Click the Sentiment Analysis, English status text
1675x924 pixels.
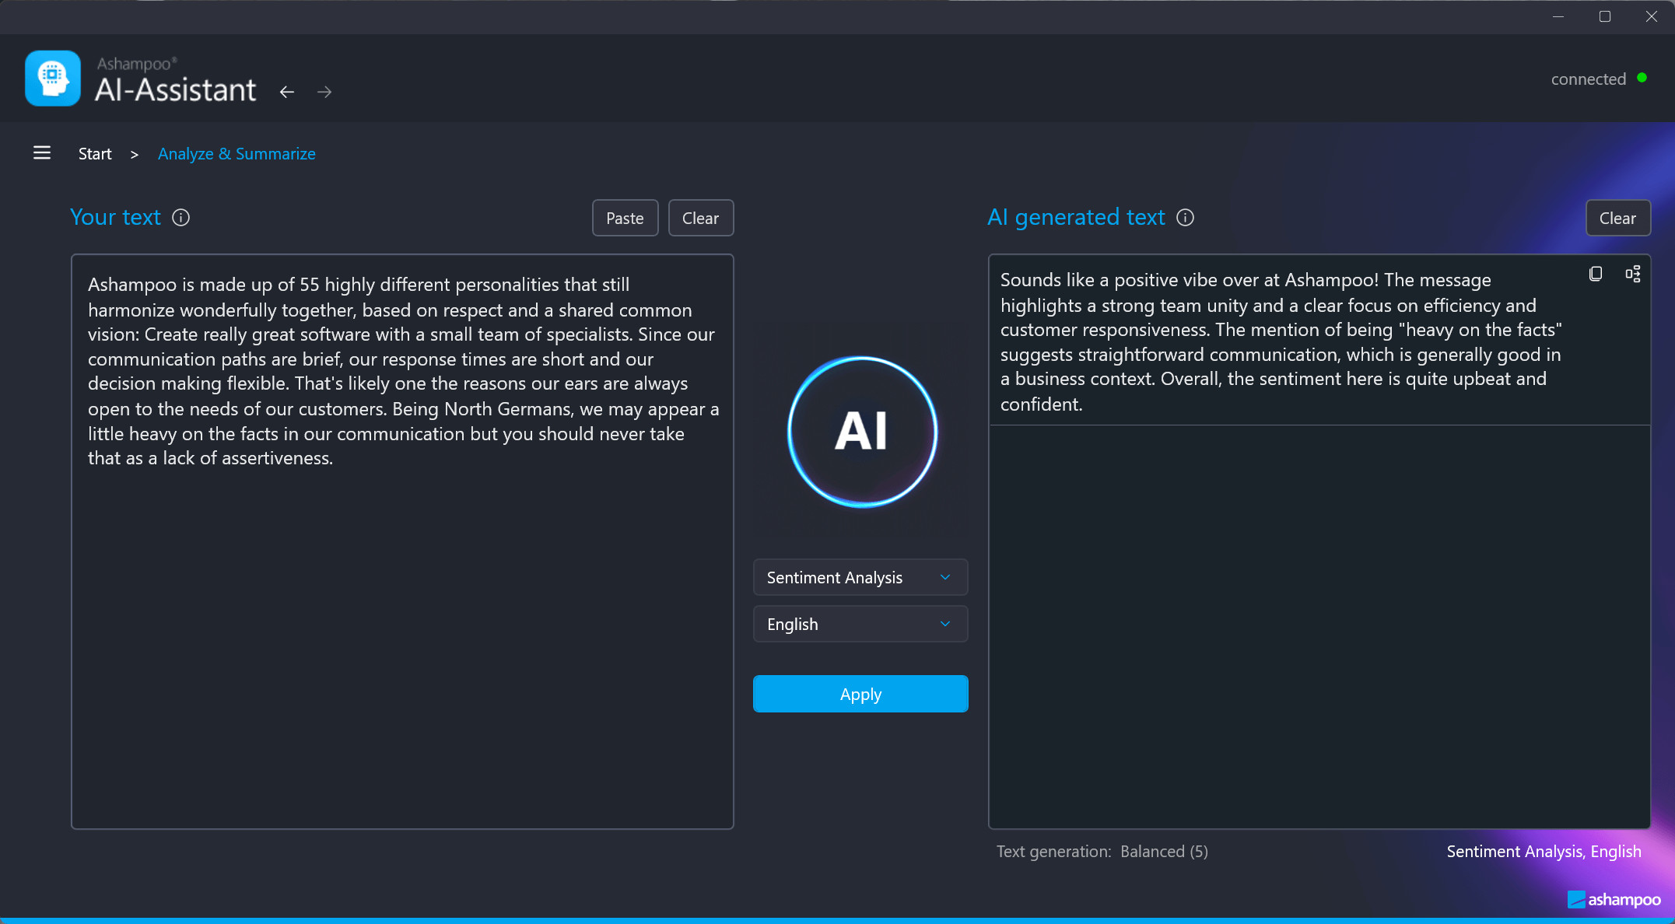click(1544, 852)
